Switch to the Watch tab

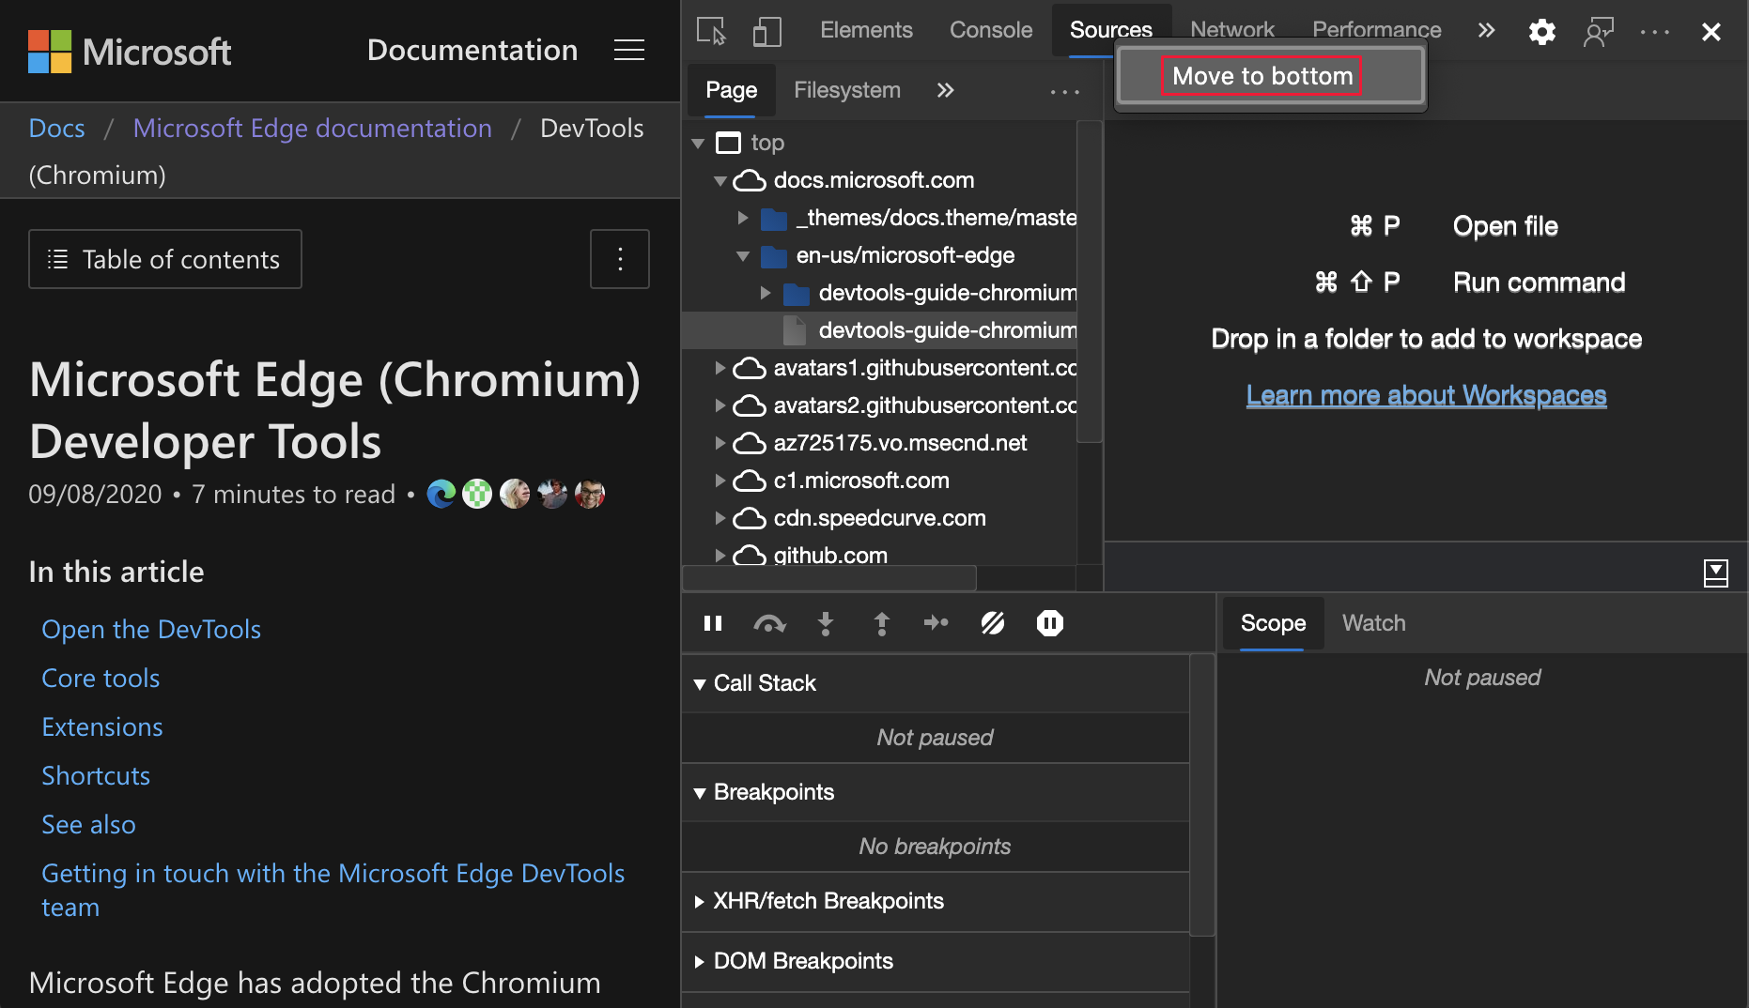coord(1373,623)
